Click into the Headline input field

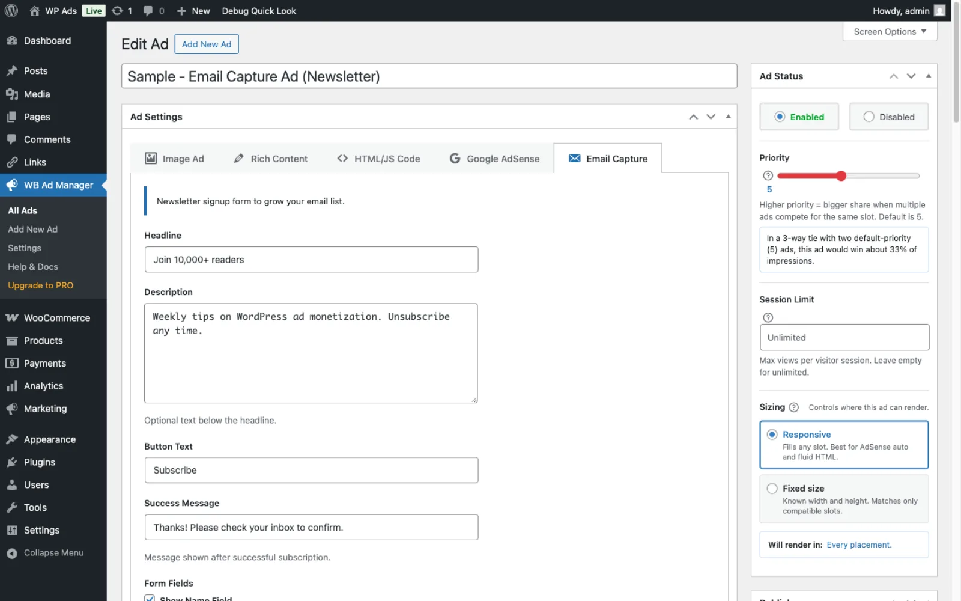coord(311,260)
